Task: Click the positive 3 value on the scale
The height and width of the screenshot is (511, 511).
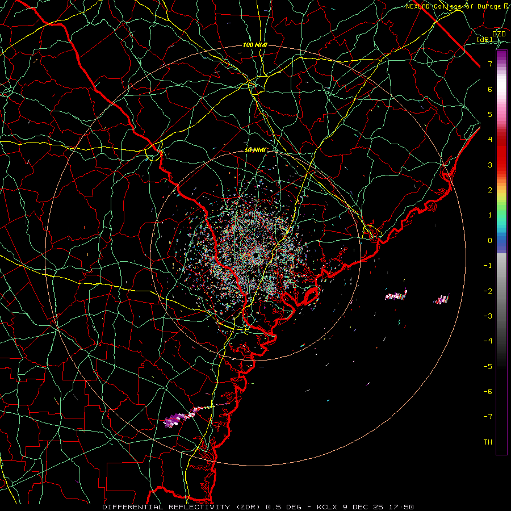Action: tap(490, 165)
